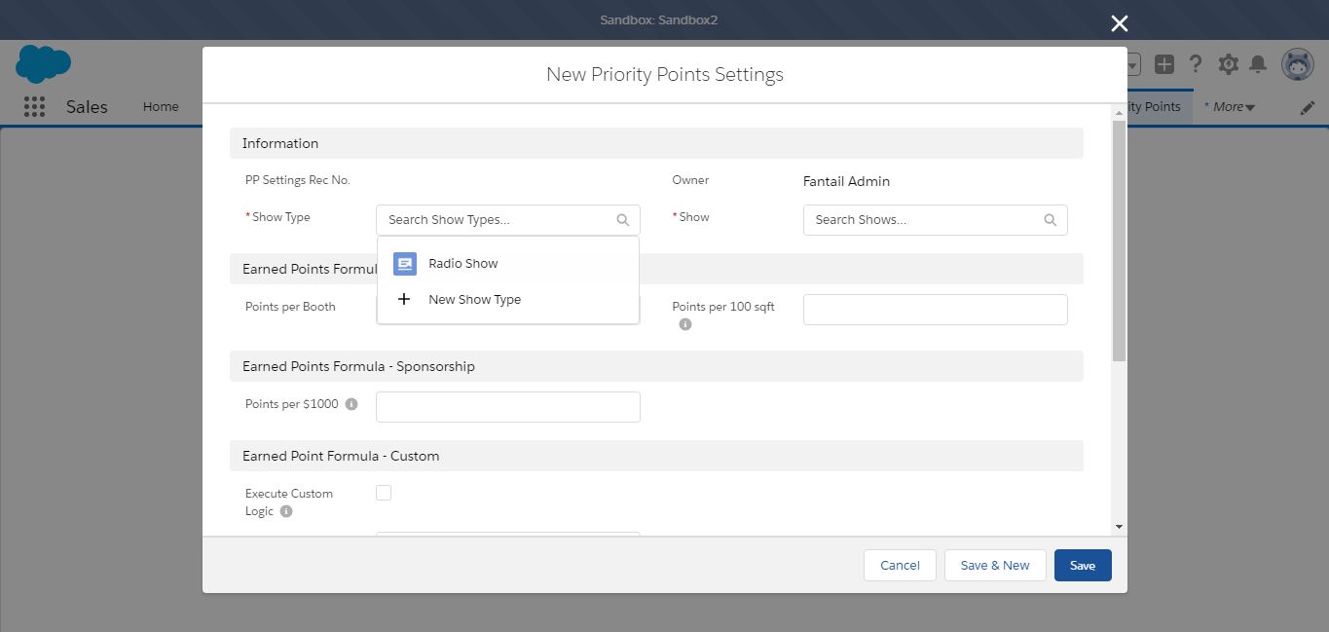Click the user avatar profile icon
Image resolution: width=1329 pixels, height=632 pixels.
click(x=1297, y=64)
